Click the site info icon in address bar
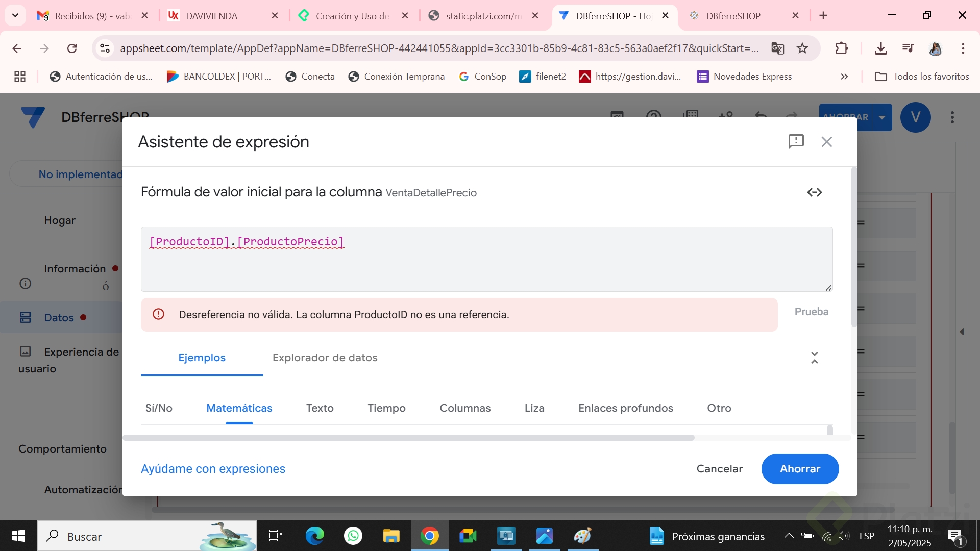 (105, 48)
